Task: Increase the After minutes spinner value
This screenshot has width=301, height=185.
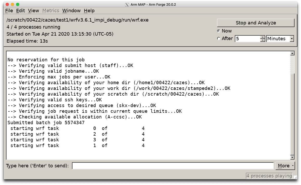Action: (x=262, y=37)
